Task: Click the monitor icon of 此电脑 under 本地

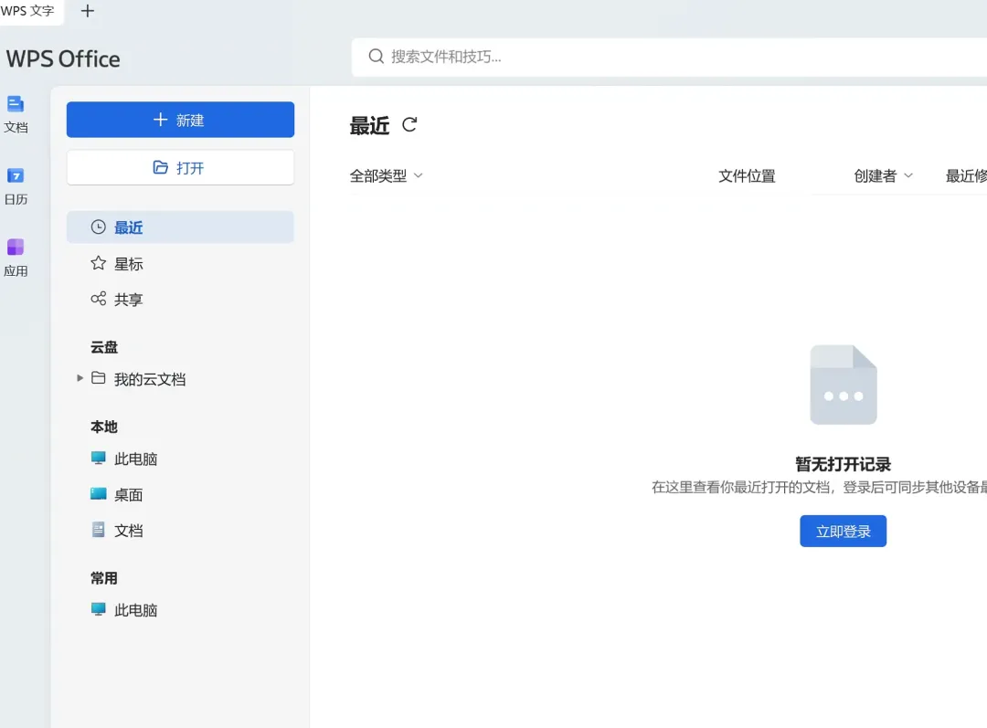Action: click(x=98, y=458)
